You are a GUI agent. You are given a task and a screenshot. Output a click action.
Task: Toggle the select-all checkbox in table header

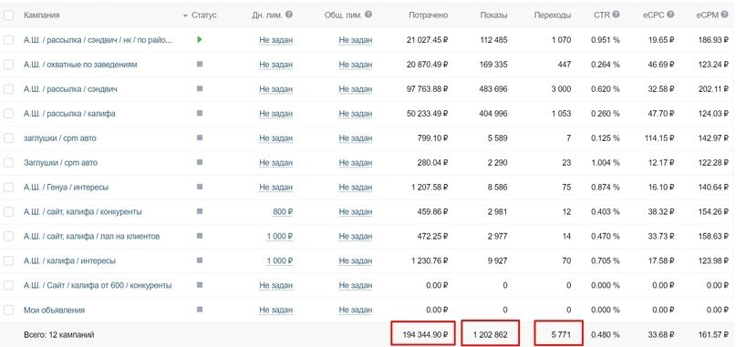[x=9, y=15]
